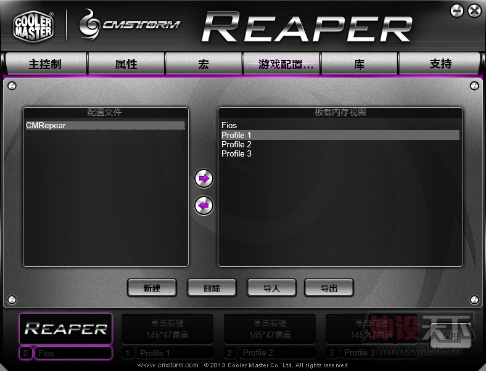Click the Fios profile name field
Viewport: 486px width, 371px height.
tap(73, 353)
